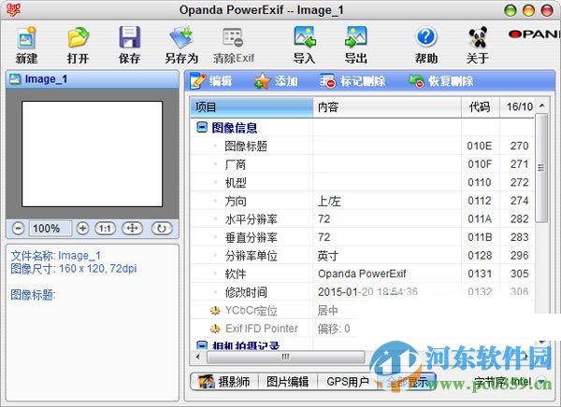The image size is (561, 407).
Task: Click the value 上/左 in 方向 row
Action: [x=329, y=202]
